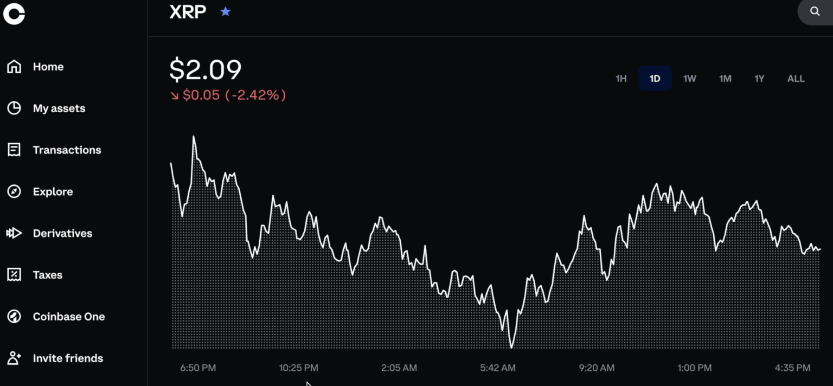The height and width of the screenshot is (386, 833).
Task: Open the Taxes percent icon
Action: tap(14, 275)
